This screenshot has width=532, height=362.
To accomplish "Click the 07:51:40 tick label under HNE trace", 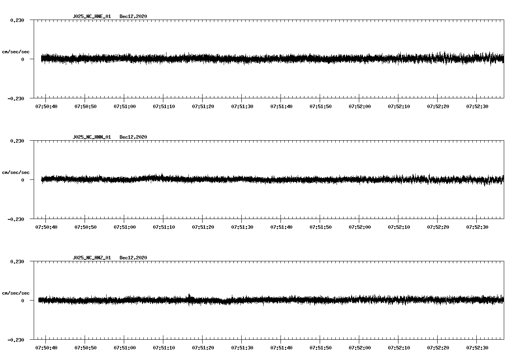I will [281, 106].
